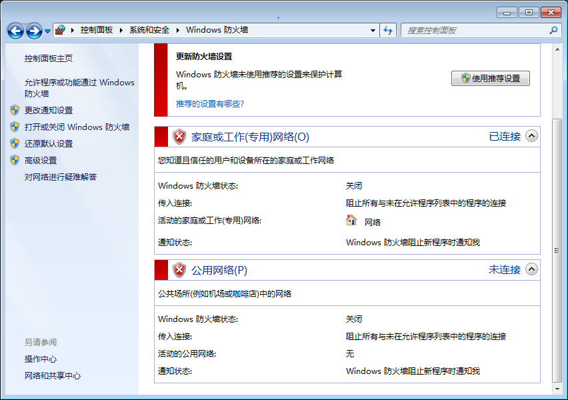Open 对网络进行疑难解答 link
The image size is (568, 400).
click(61, 177)
